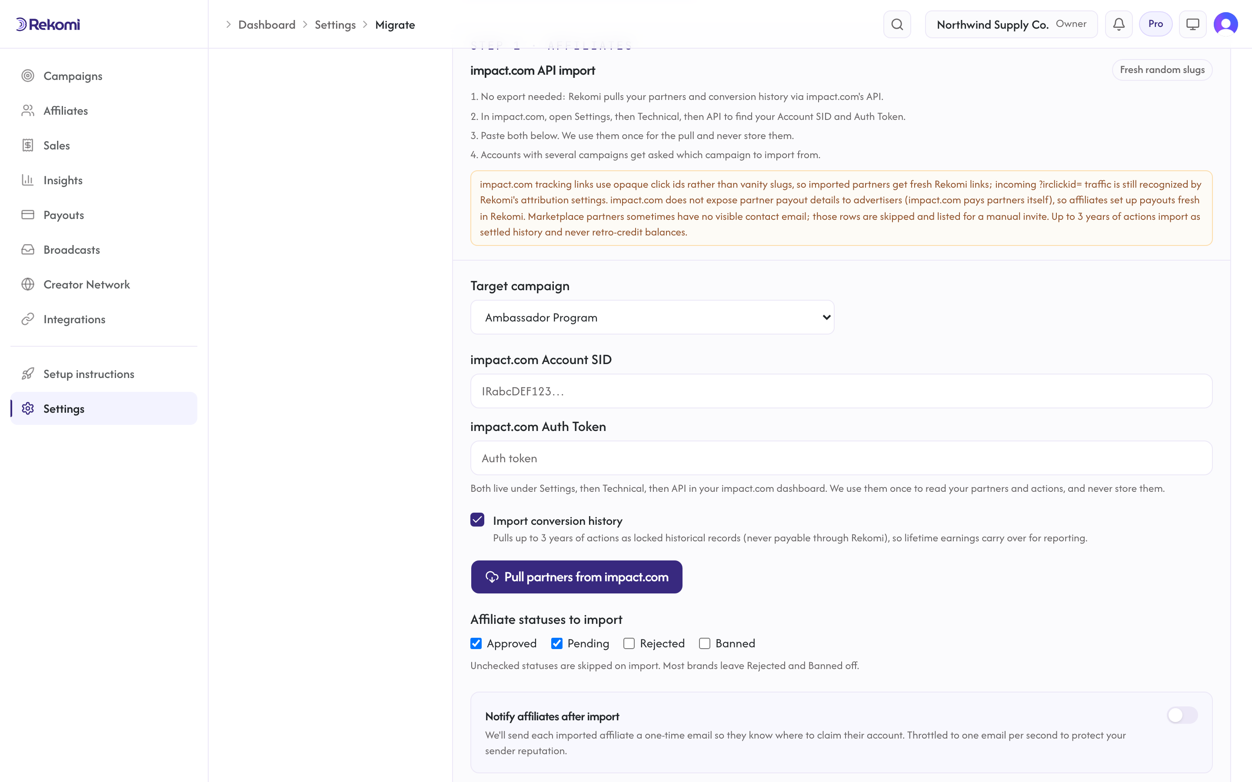Click the Integrations link icon
The height and width of the screenshot is (782, 1252).
[x=28, y=318]
